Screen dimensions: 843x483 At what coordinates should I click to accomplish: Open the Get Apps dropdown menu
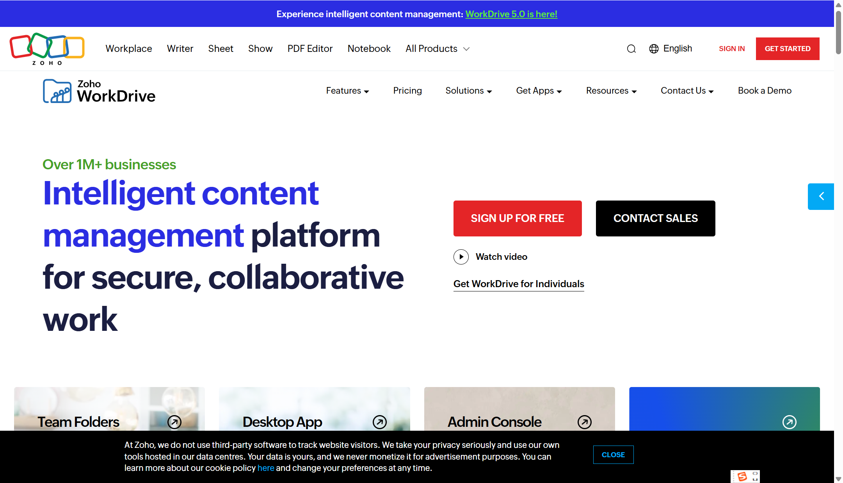coord(539,91)
